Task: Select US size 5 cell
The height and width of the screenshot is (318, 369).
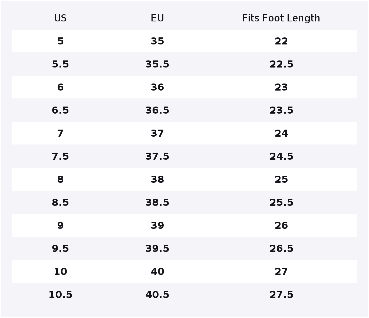Action: 60,41
